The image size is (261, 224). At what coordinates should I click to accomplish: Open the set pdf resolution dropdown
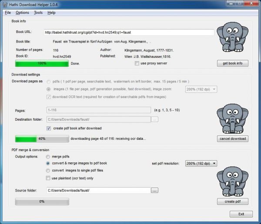point(201,164)
